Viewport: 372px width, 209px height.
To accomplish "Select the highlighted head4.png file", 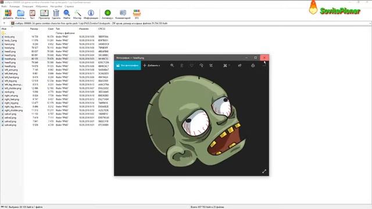I will pos(10,59).
